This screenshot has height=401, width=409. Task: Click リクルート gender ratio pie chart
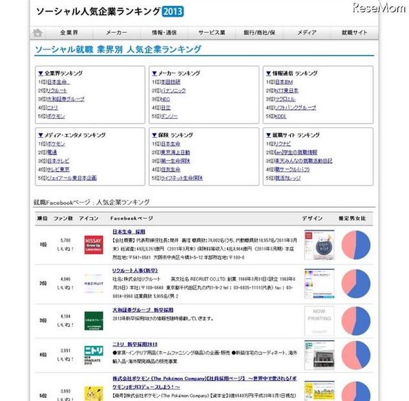356,284
